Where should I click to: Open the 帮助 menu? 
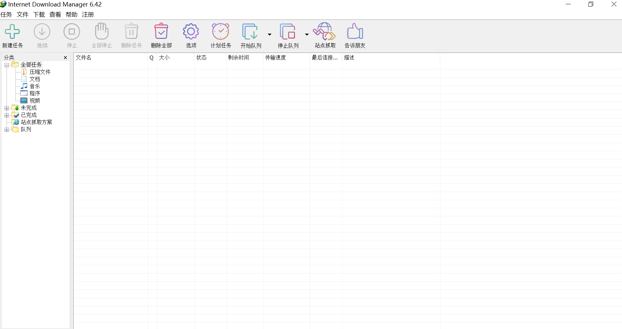[71, 14]
